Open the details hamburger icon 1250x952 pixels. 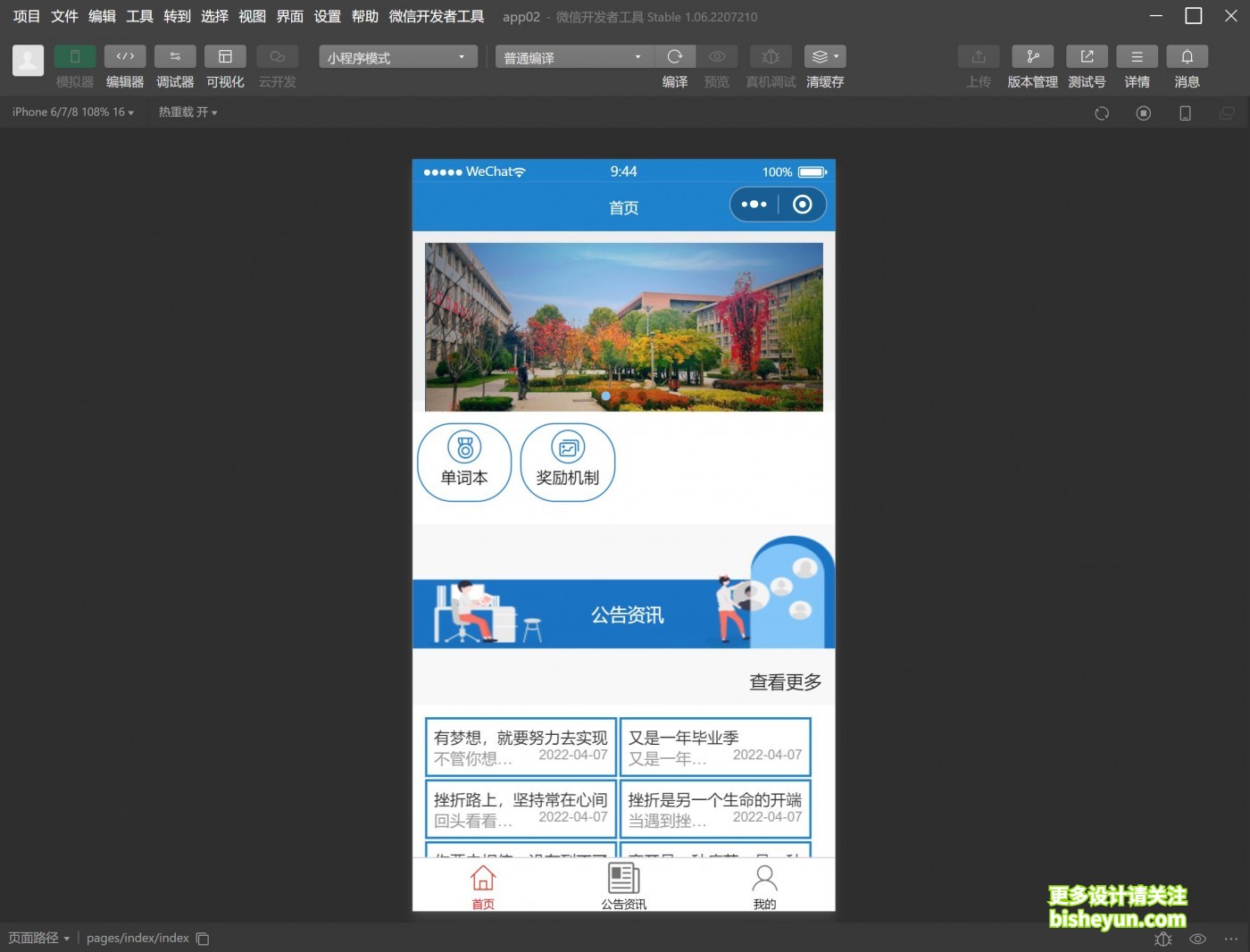(x=1137, y=56)
